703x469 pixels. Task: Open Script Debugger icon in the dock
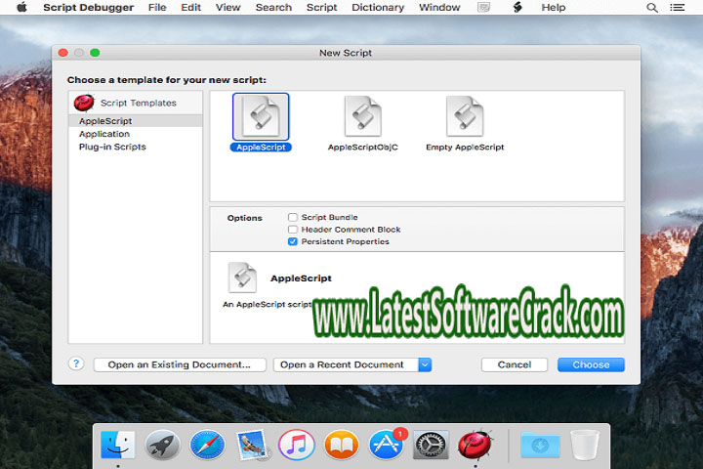click(x=476, y=445)
